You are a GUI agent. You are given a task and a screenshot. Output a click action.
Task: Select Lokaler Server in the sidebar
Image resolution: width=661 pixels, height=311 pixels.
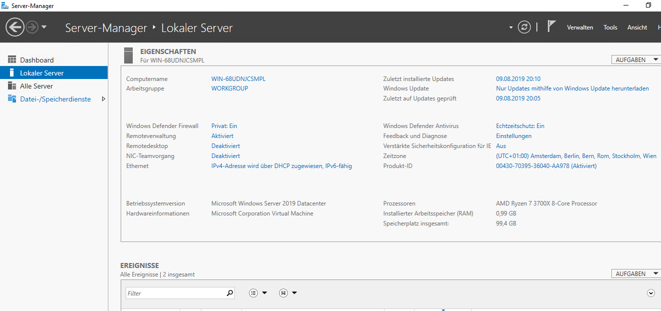[x=54, y=73]
